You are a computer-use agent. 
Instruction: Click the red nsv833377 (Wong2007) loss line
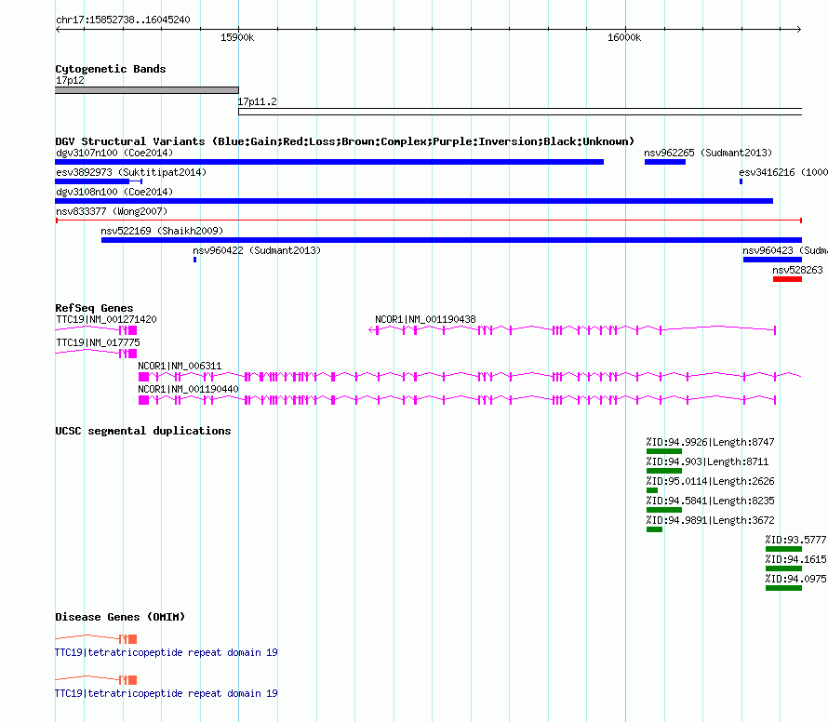click(x=429, y=221)
